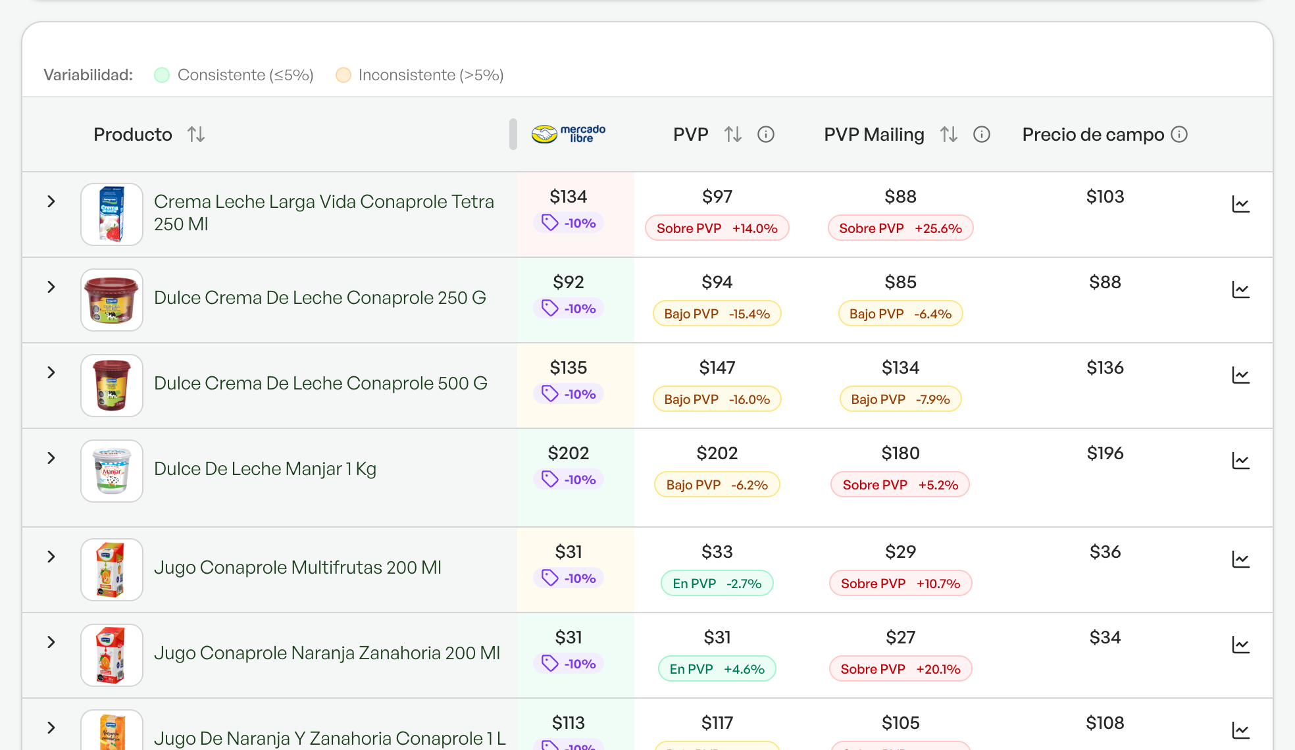Viewport: 1295px width, 750px height.
Task: Sort by PVP column arrows
Action: pos(732,134)
